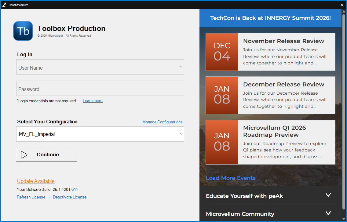Screen dimensions: 347x222
Task: Open the TechCon INNERGY Summit 2026 banner
Action: point(270,18)
